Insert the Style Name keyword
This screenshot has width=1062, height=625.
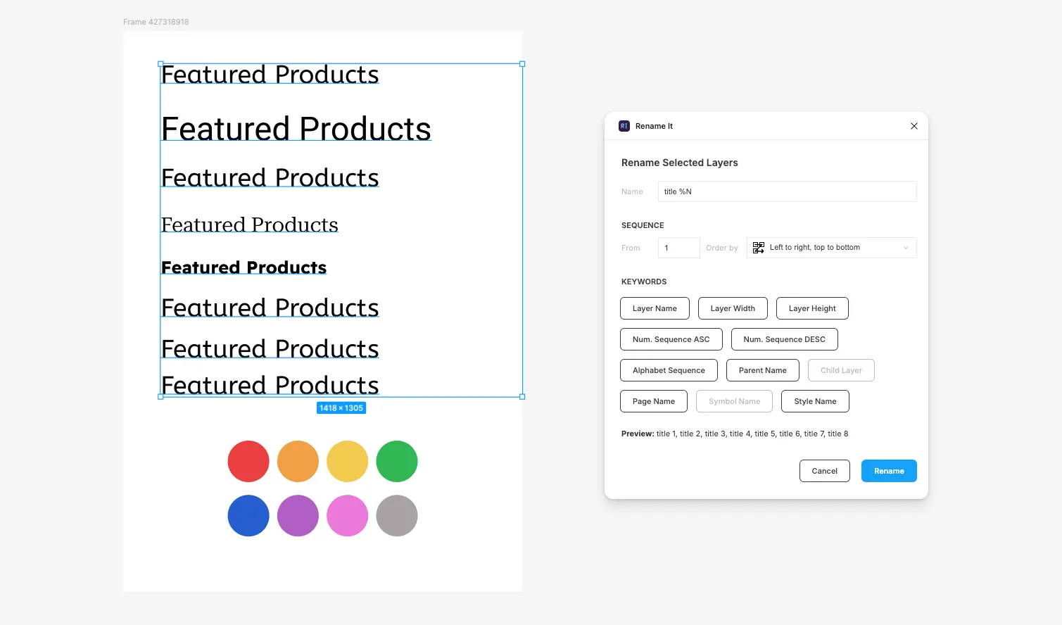pyautogui.click(x=815, y=401)
